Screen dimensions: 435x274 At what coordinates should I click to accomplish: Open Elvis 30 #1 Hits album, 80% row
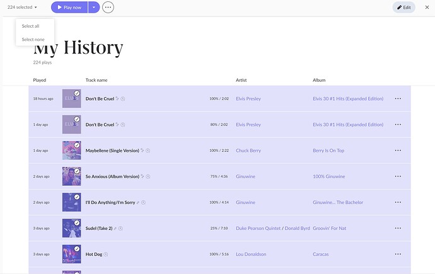(x=348, y=125)
